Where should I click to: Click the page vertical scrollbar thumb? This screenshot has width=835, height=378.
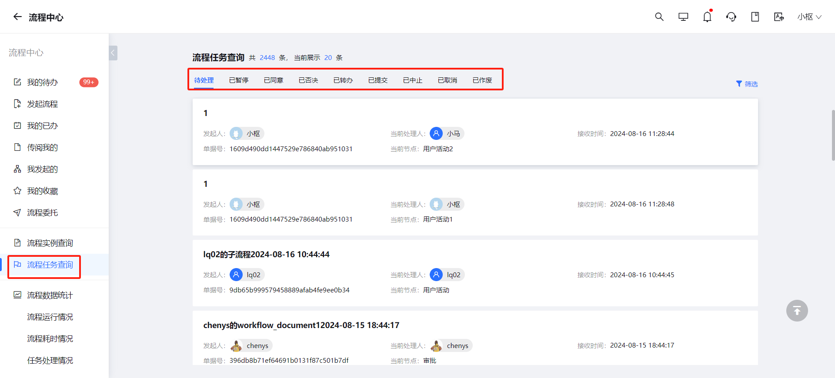[x=833, y=135]
